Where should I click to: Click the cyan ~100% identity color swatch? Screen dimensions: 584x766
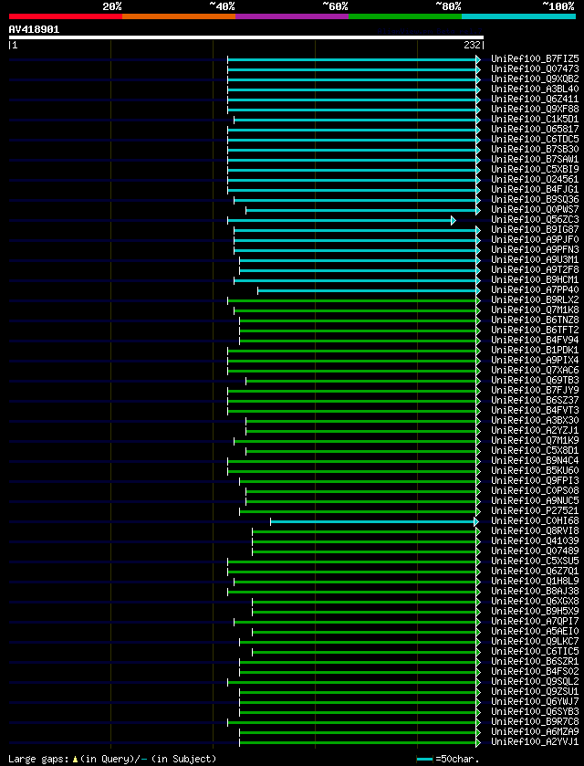pos(518,16)
